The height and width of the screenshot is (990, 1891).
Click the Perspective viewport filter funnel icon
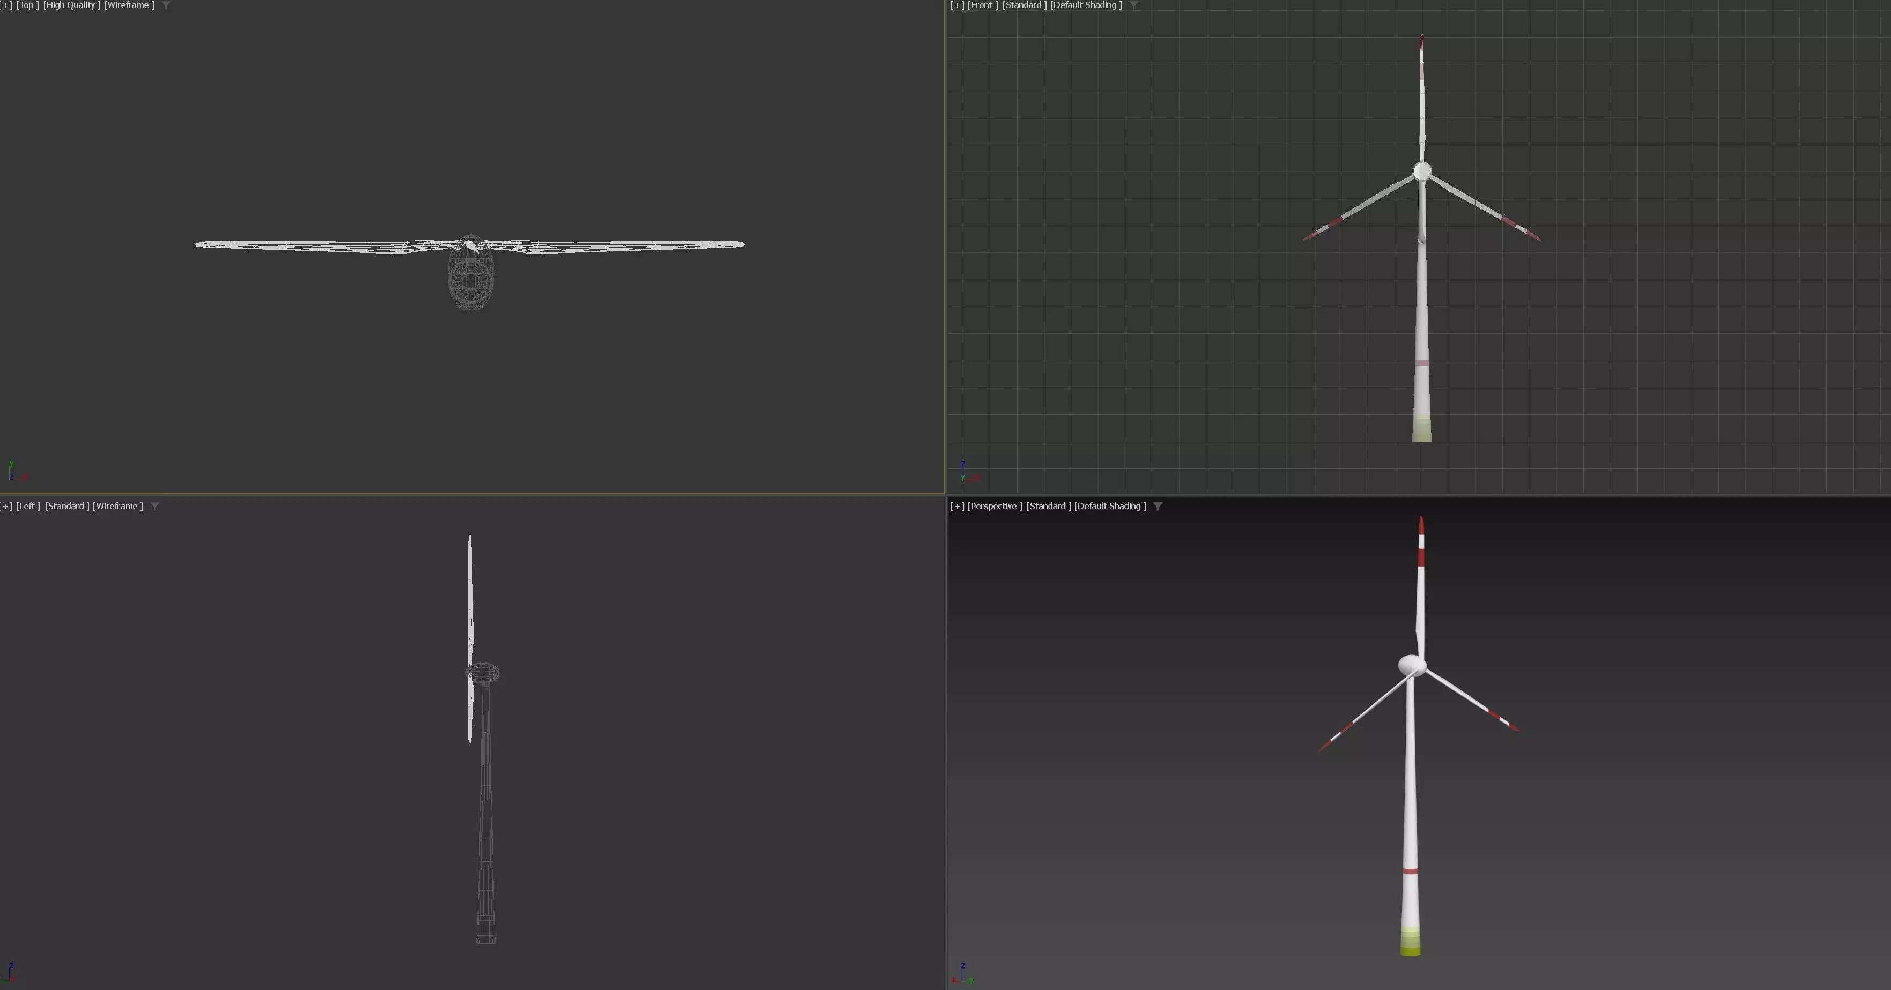pos(1158,507)
